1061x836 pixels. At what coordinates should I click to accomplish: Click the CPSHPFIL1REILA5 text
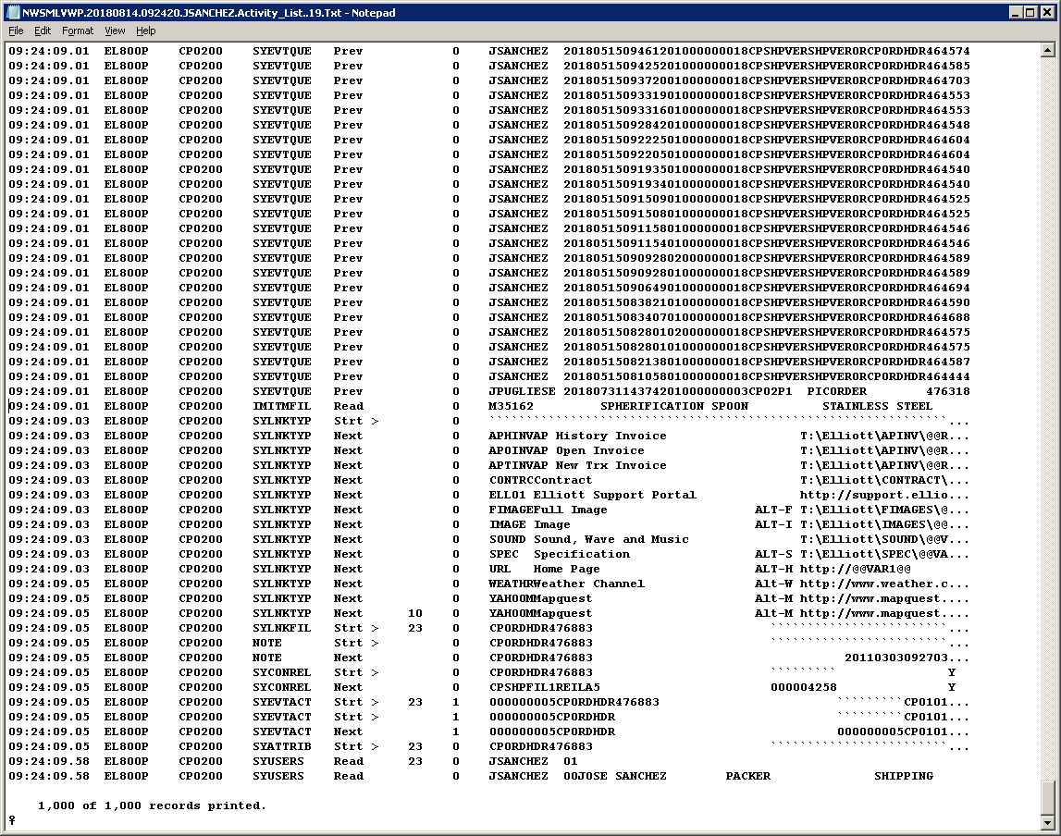pos(544,688)
